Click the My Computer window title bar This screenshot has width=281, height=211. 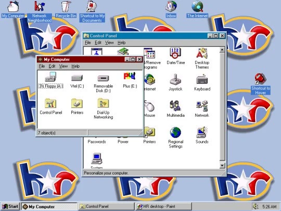click(x=90, y=59)
